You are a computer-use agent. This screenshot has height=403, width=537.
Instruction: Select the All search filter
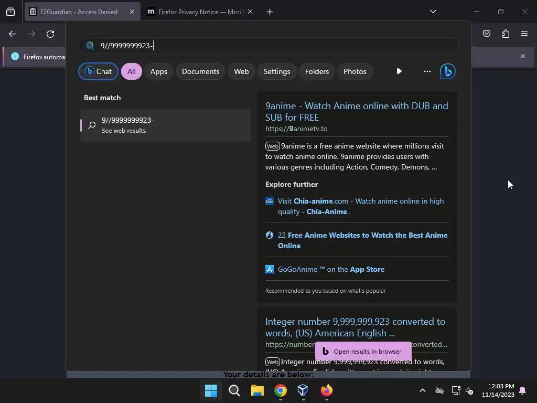point(132,71)
